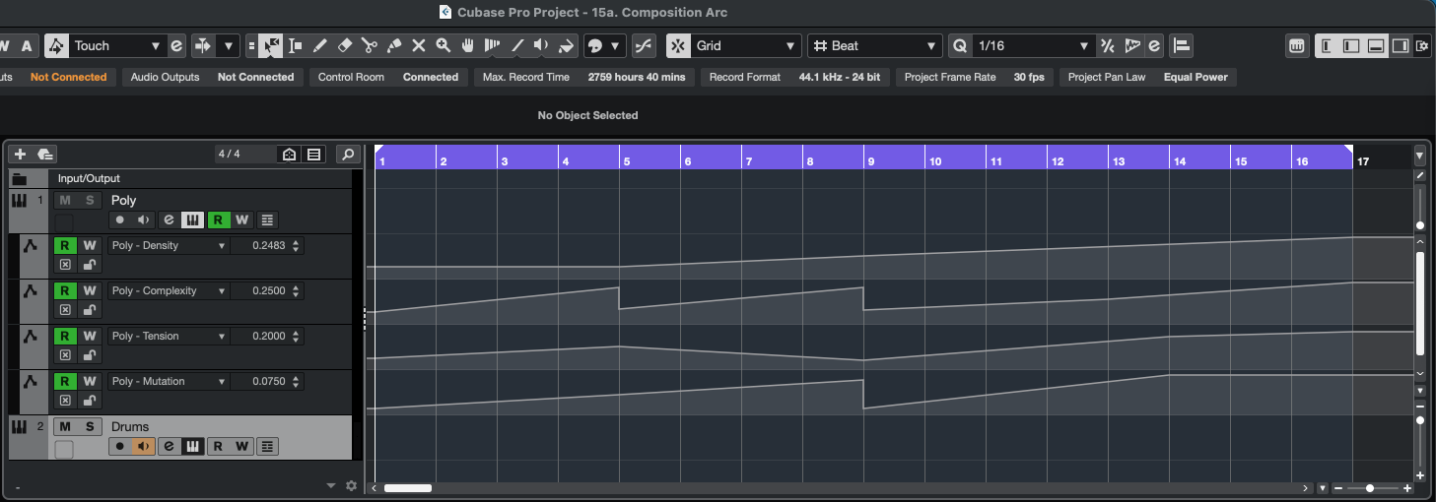Open Poly track Lanes icon

tap(268, 220)
